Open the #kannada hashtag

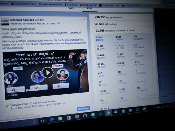[17, 48]
